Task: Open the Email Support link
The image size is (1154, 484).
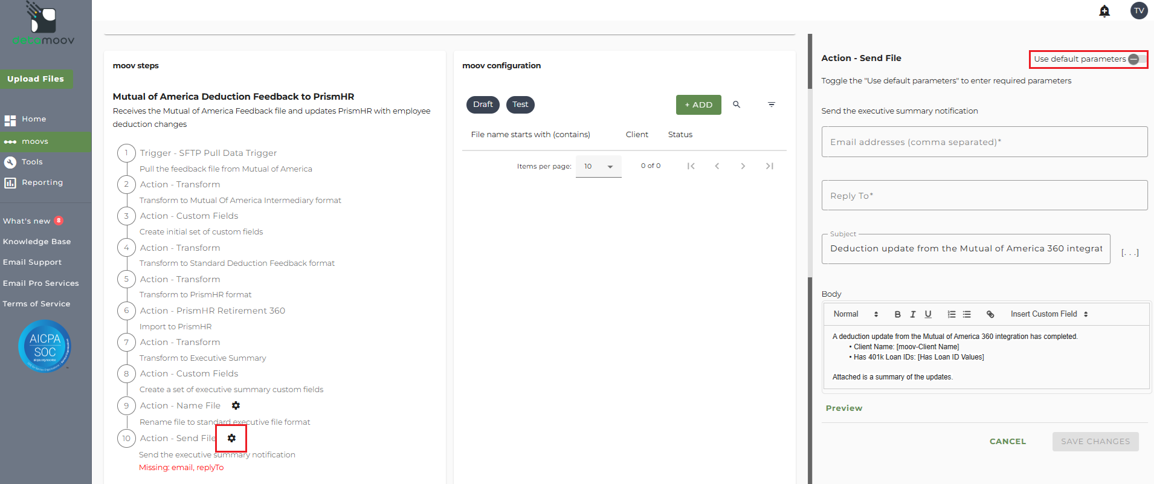Action: pyautogui.click(x=32, y=262)
